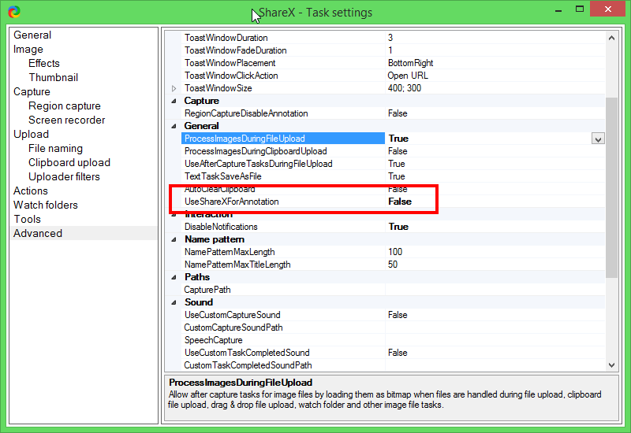Image resolution: width=631 pixels, height=433 pixels.
Task: Collapse the Capture property group
Action: click(174, 101)
